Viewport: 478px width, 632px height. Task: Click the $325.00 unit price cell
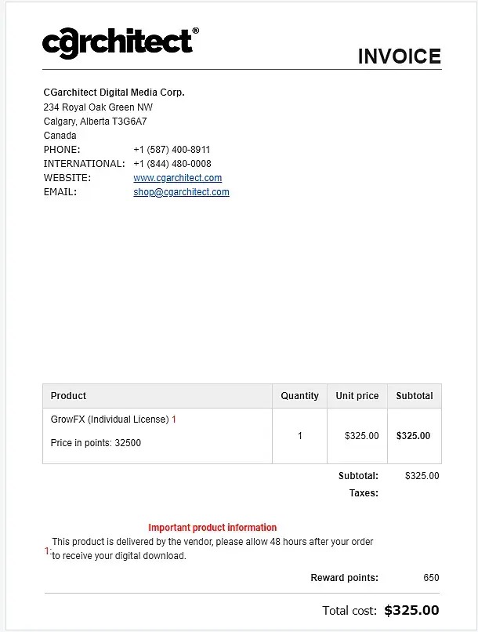click(361, 436)
